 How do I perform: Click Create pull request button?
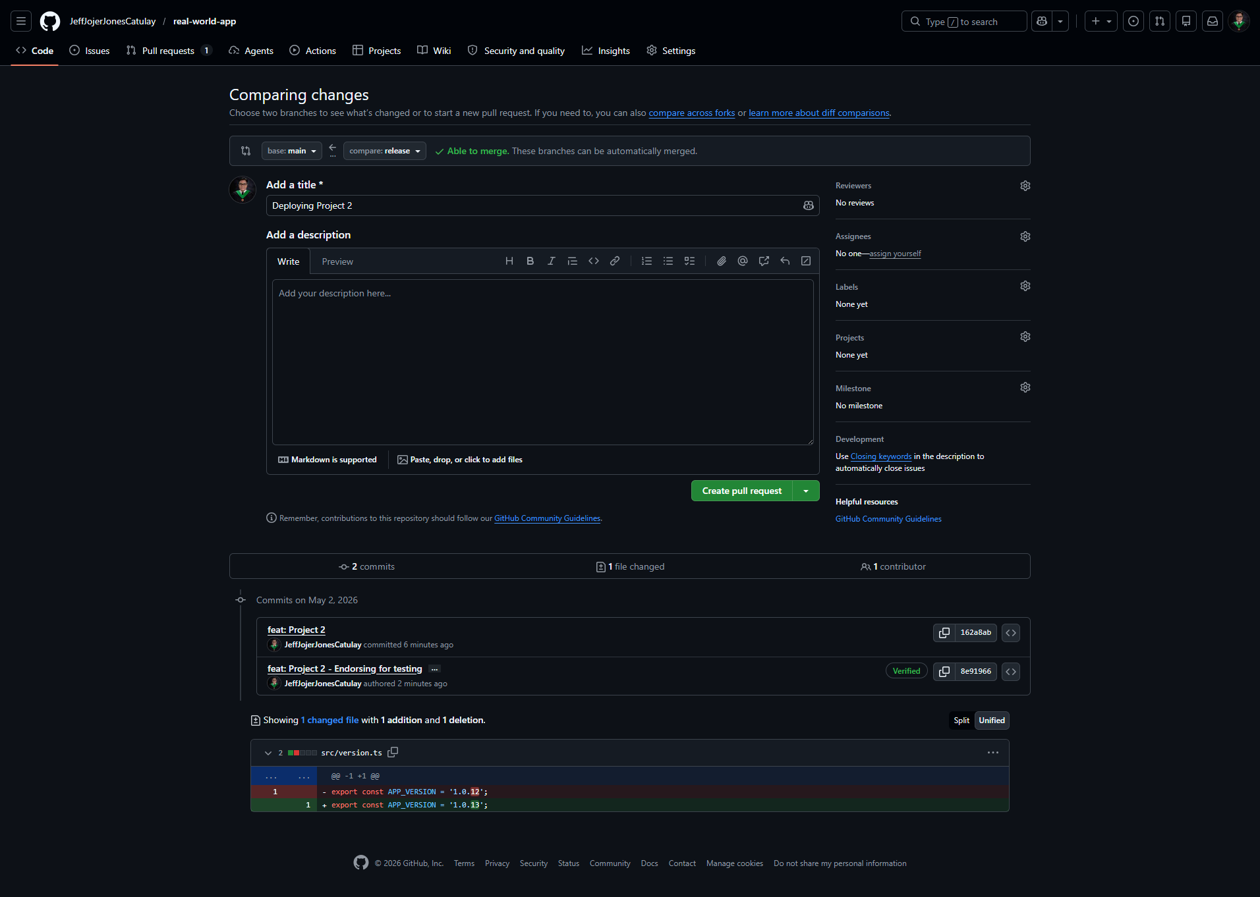click(x=742, y=491)
